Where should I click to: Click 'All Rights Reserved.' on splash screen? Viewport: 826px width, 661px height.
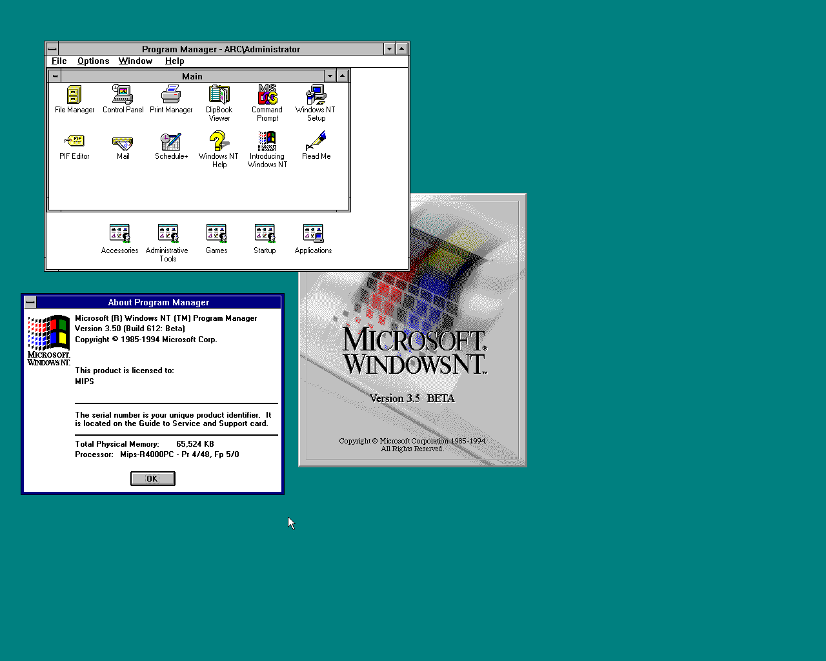click(x=412, y=449)
